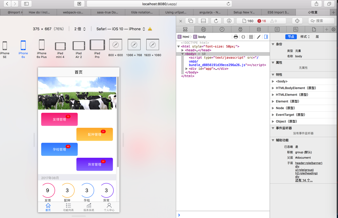The image size is (338, 218).
Task: Open the 孕检管理 blue button
Action: tap(59, 149)
